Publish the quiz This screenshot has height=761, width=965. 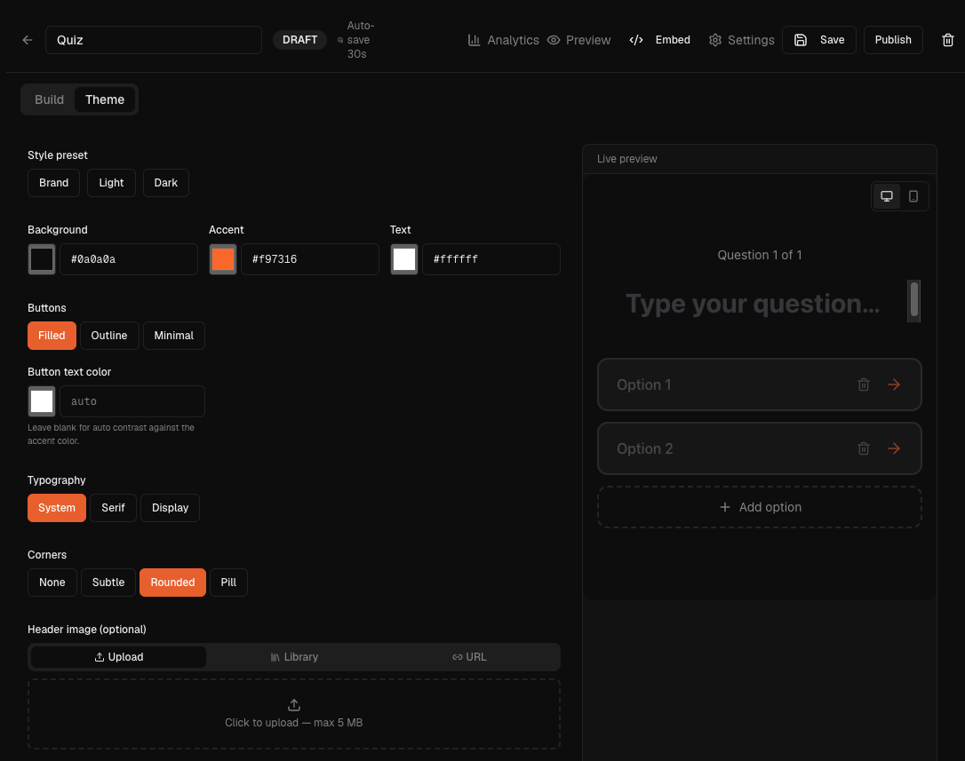click(892, 40)
